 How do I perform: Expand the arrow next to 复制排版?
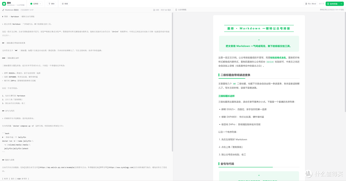tap(342, 4)
